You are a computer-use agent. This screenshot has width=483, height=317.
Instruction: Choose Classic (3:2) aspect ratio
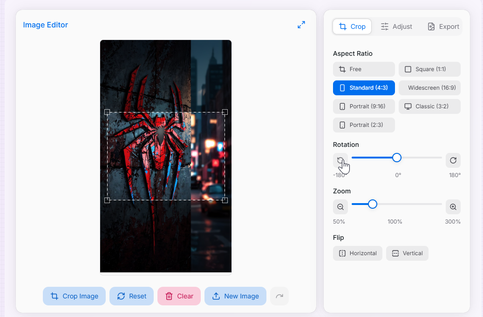coord(429,106)
